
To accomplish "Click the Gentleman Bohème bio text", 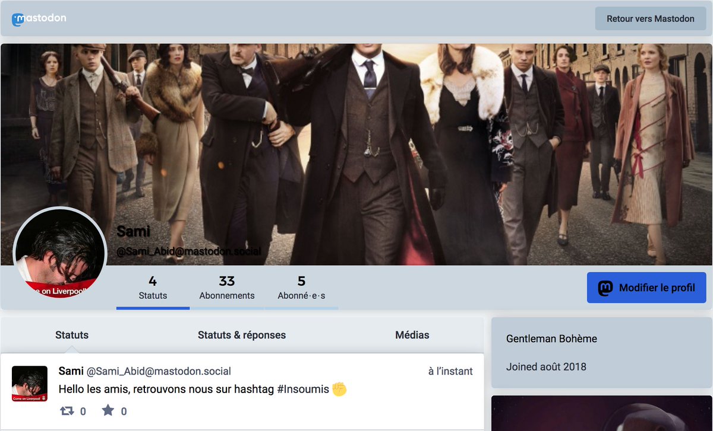I will [x=551, y=339].
